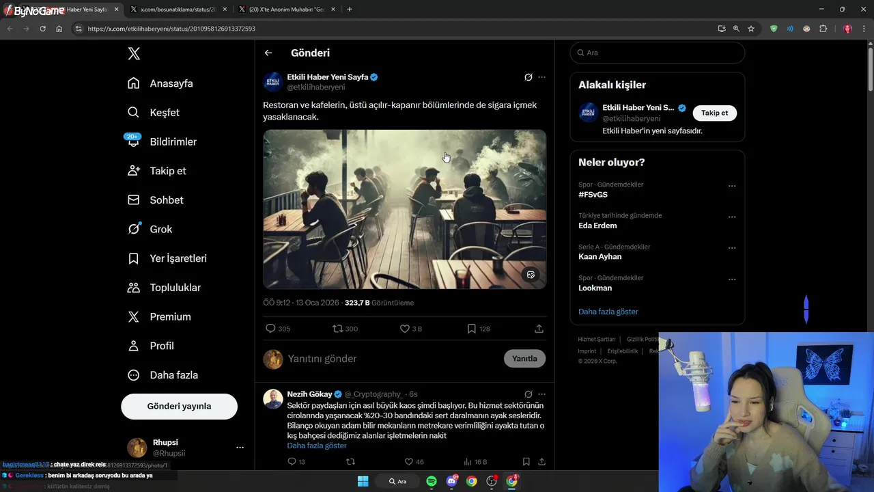Image resolution: width=874 pixels, height=492 pixels.
Task: Follow Etkili Haber with Takip et button
Action: (715, 113)
